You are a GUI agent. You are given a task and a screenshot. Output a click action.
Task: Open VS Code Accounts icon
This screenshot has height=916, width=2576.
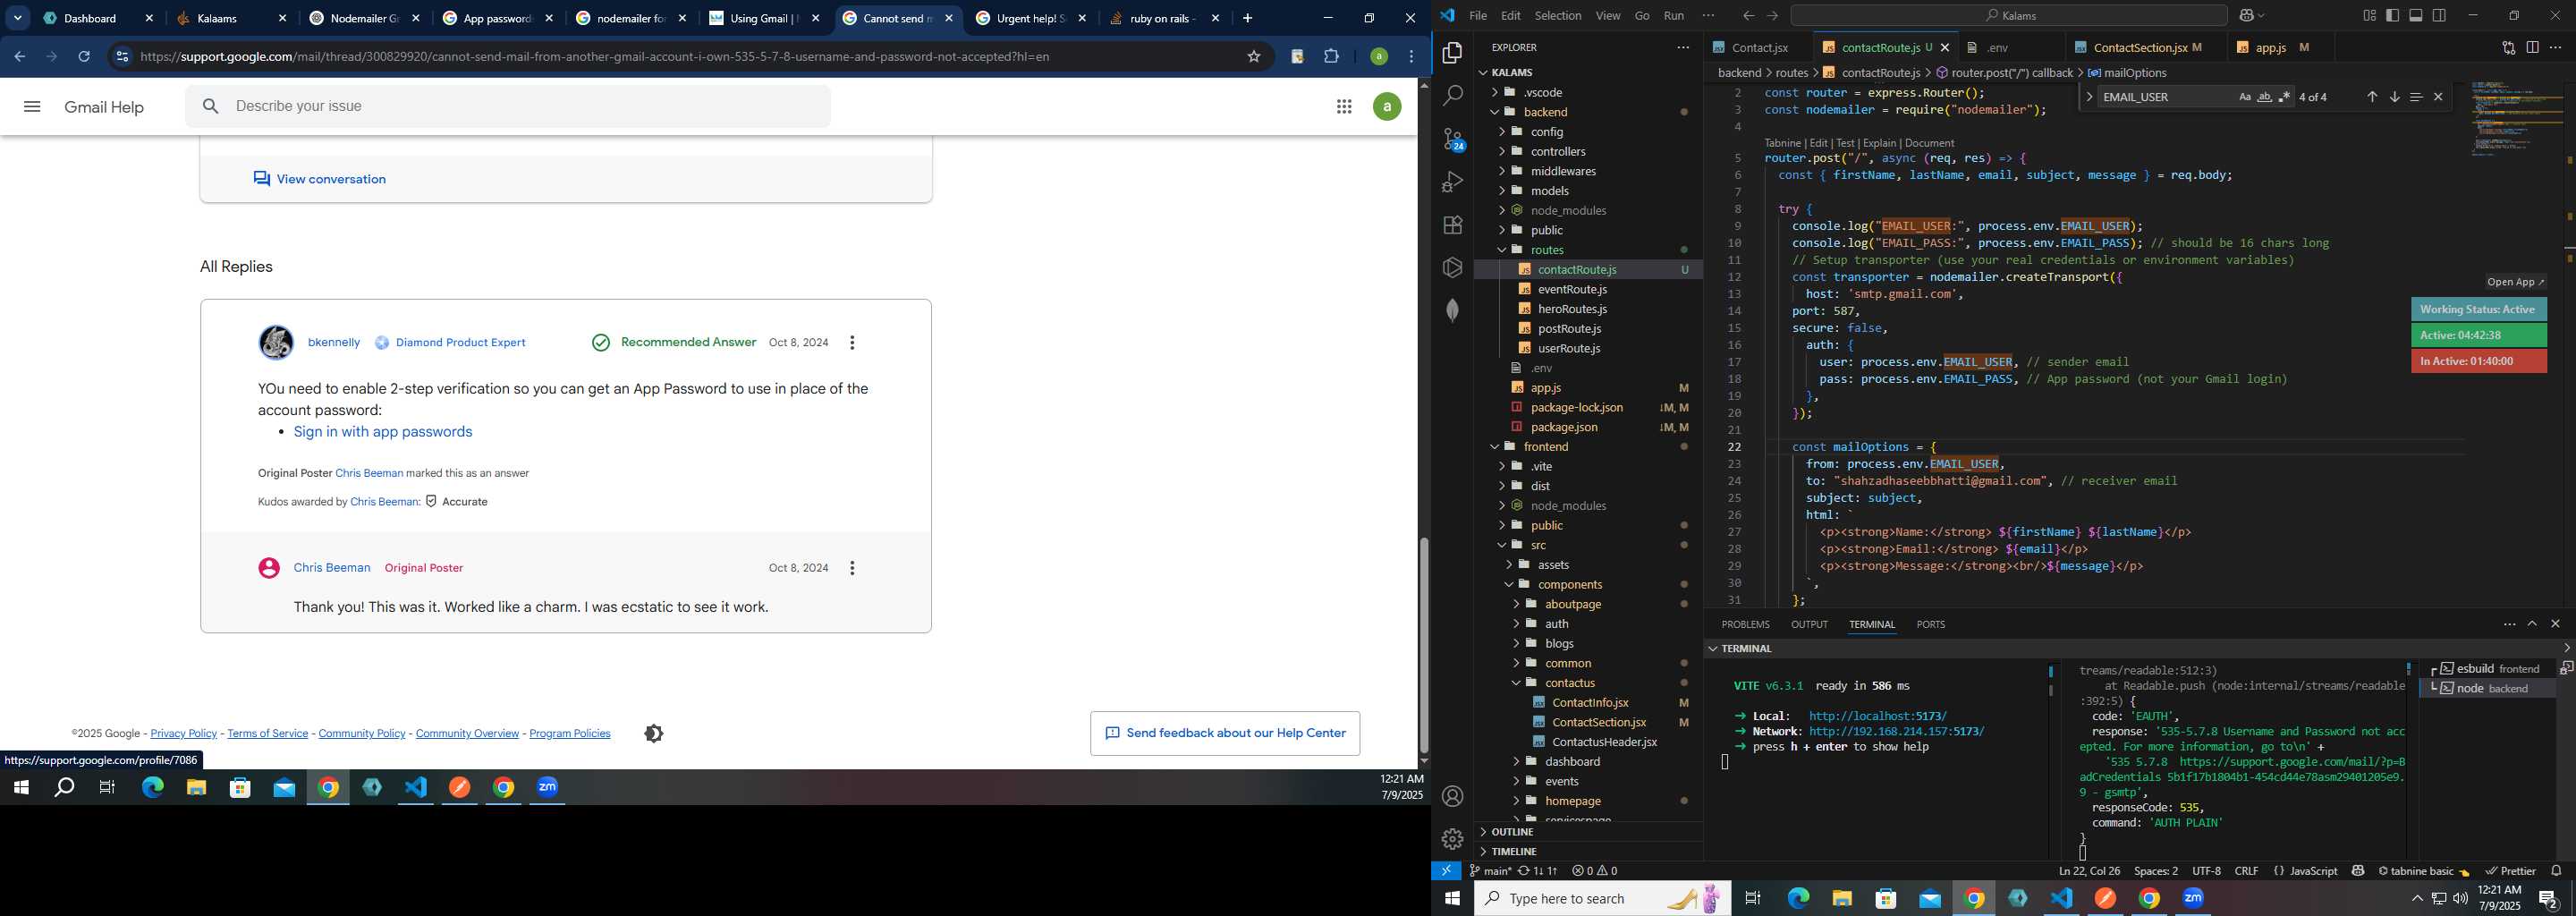point(1452,796)
